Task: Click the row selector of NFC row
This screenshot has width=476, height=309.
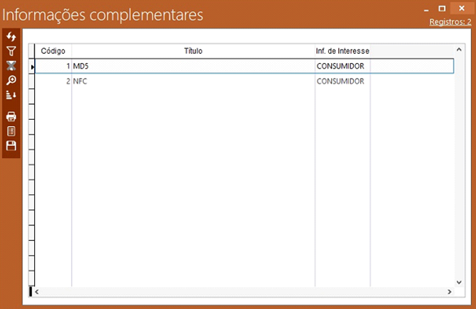Action: pos(31,82)
